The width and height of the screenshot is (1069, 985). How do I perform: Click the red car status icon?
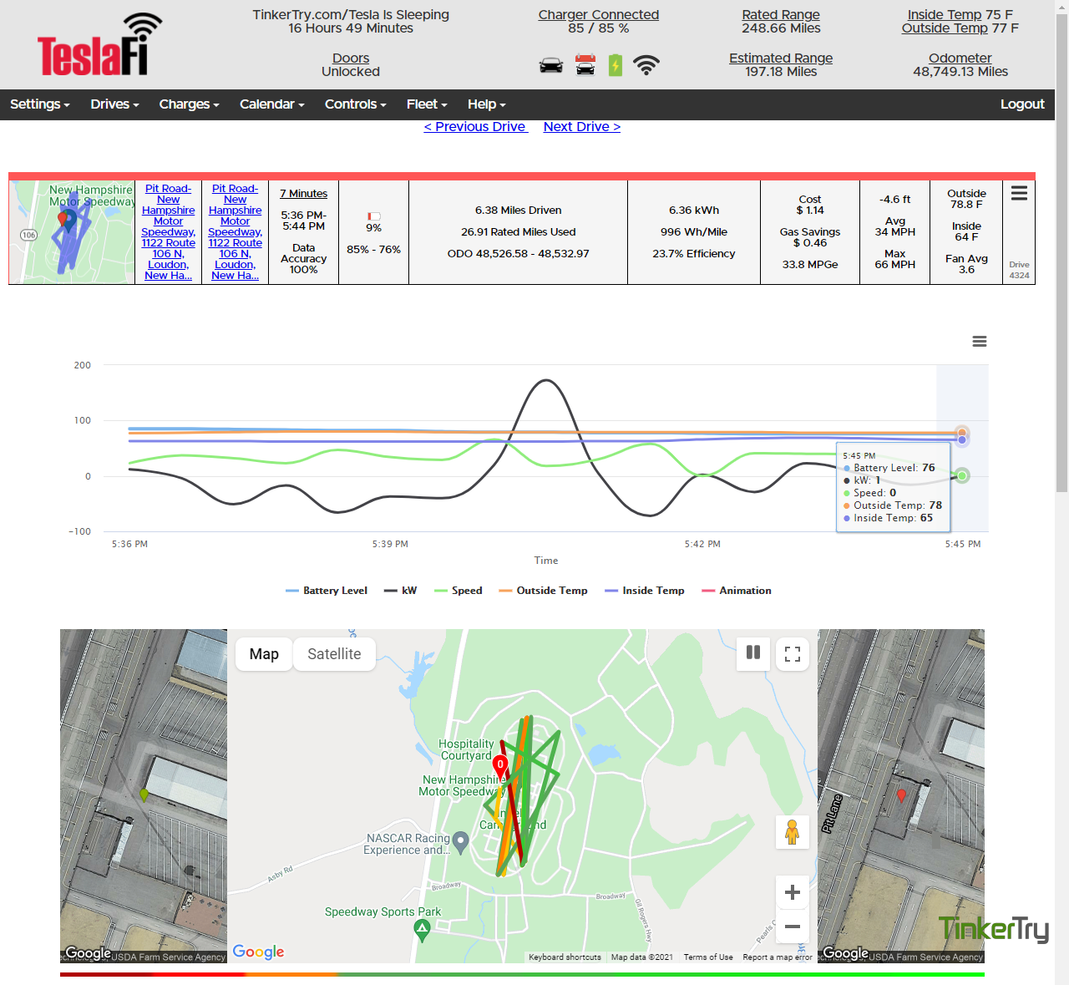pos(585,65)
